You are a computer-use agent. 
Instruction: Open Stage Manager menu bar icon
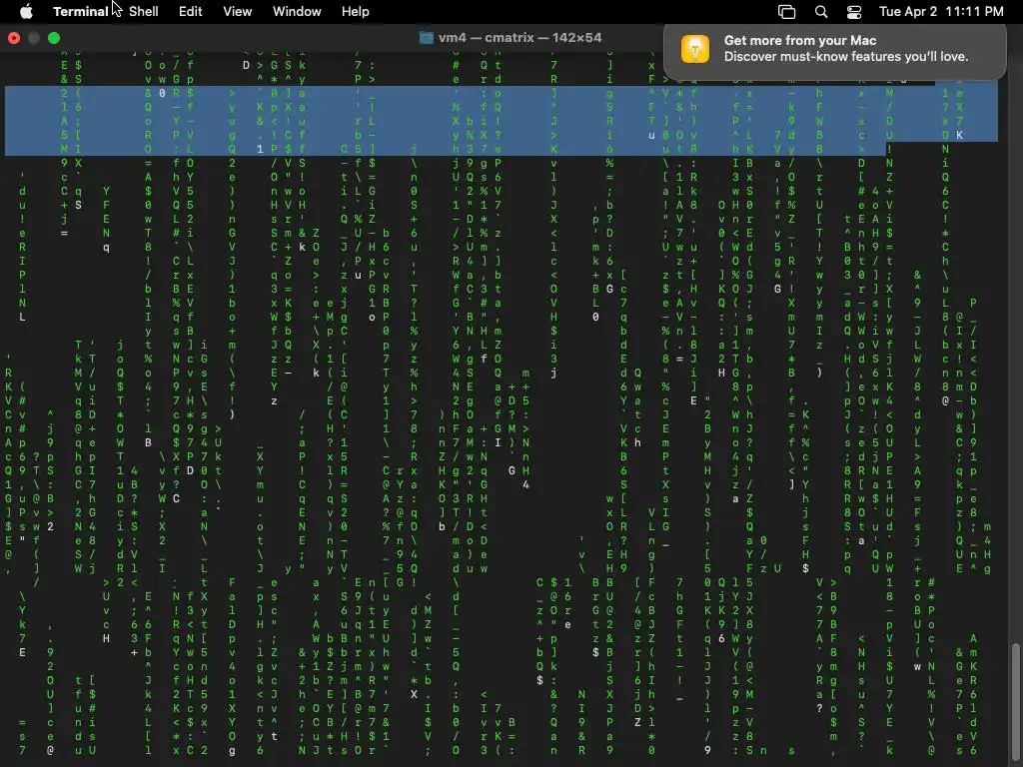(787, 12)
